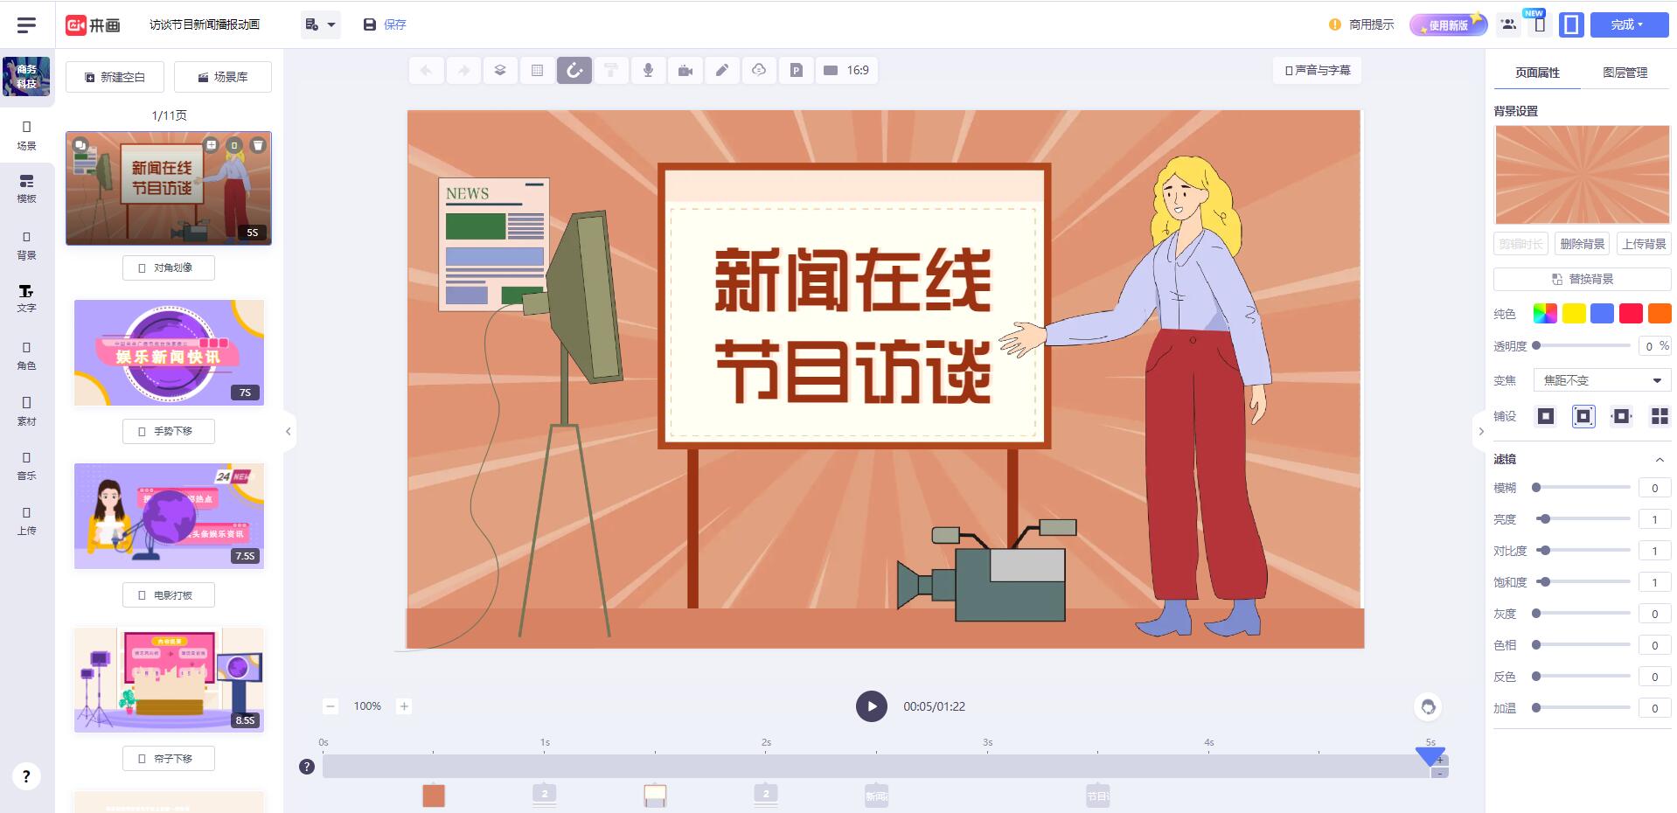Zoom in the canvas with plus button

[404, 706]
